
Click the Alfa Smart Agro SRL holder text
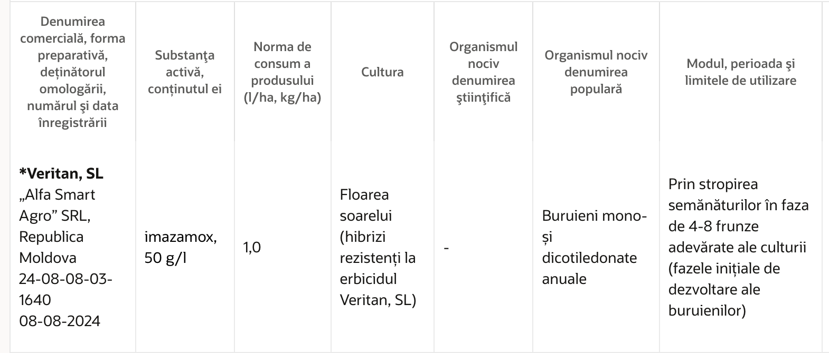pos(57,205)
